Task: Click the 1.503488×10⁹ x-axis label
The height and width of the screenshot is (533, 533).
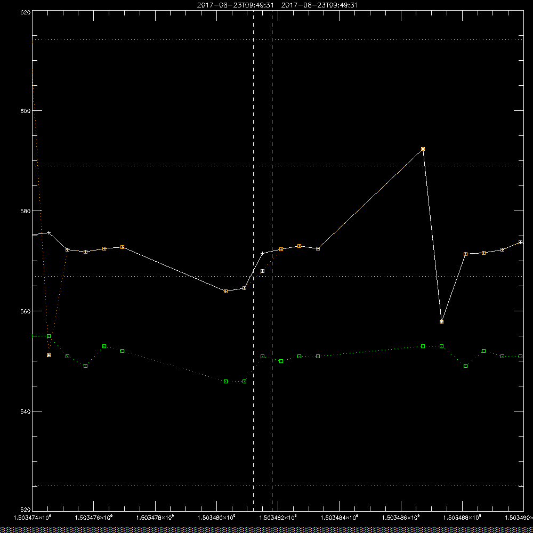Action: pyautogui.click(x=463, y=518)
